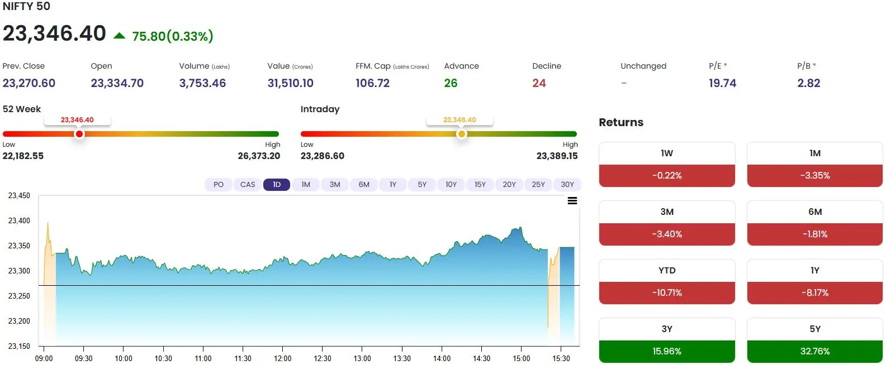Click the Advance count 26
Image resolution: width=886 pixels, height=365 pixels.
pos(451,83)
